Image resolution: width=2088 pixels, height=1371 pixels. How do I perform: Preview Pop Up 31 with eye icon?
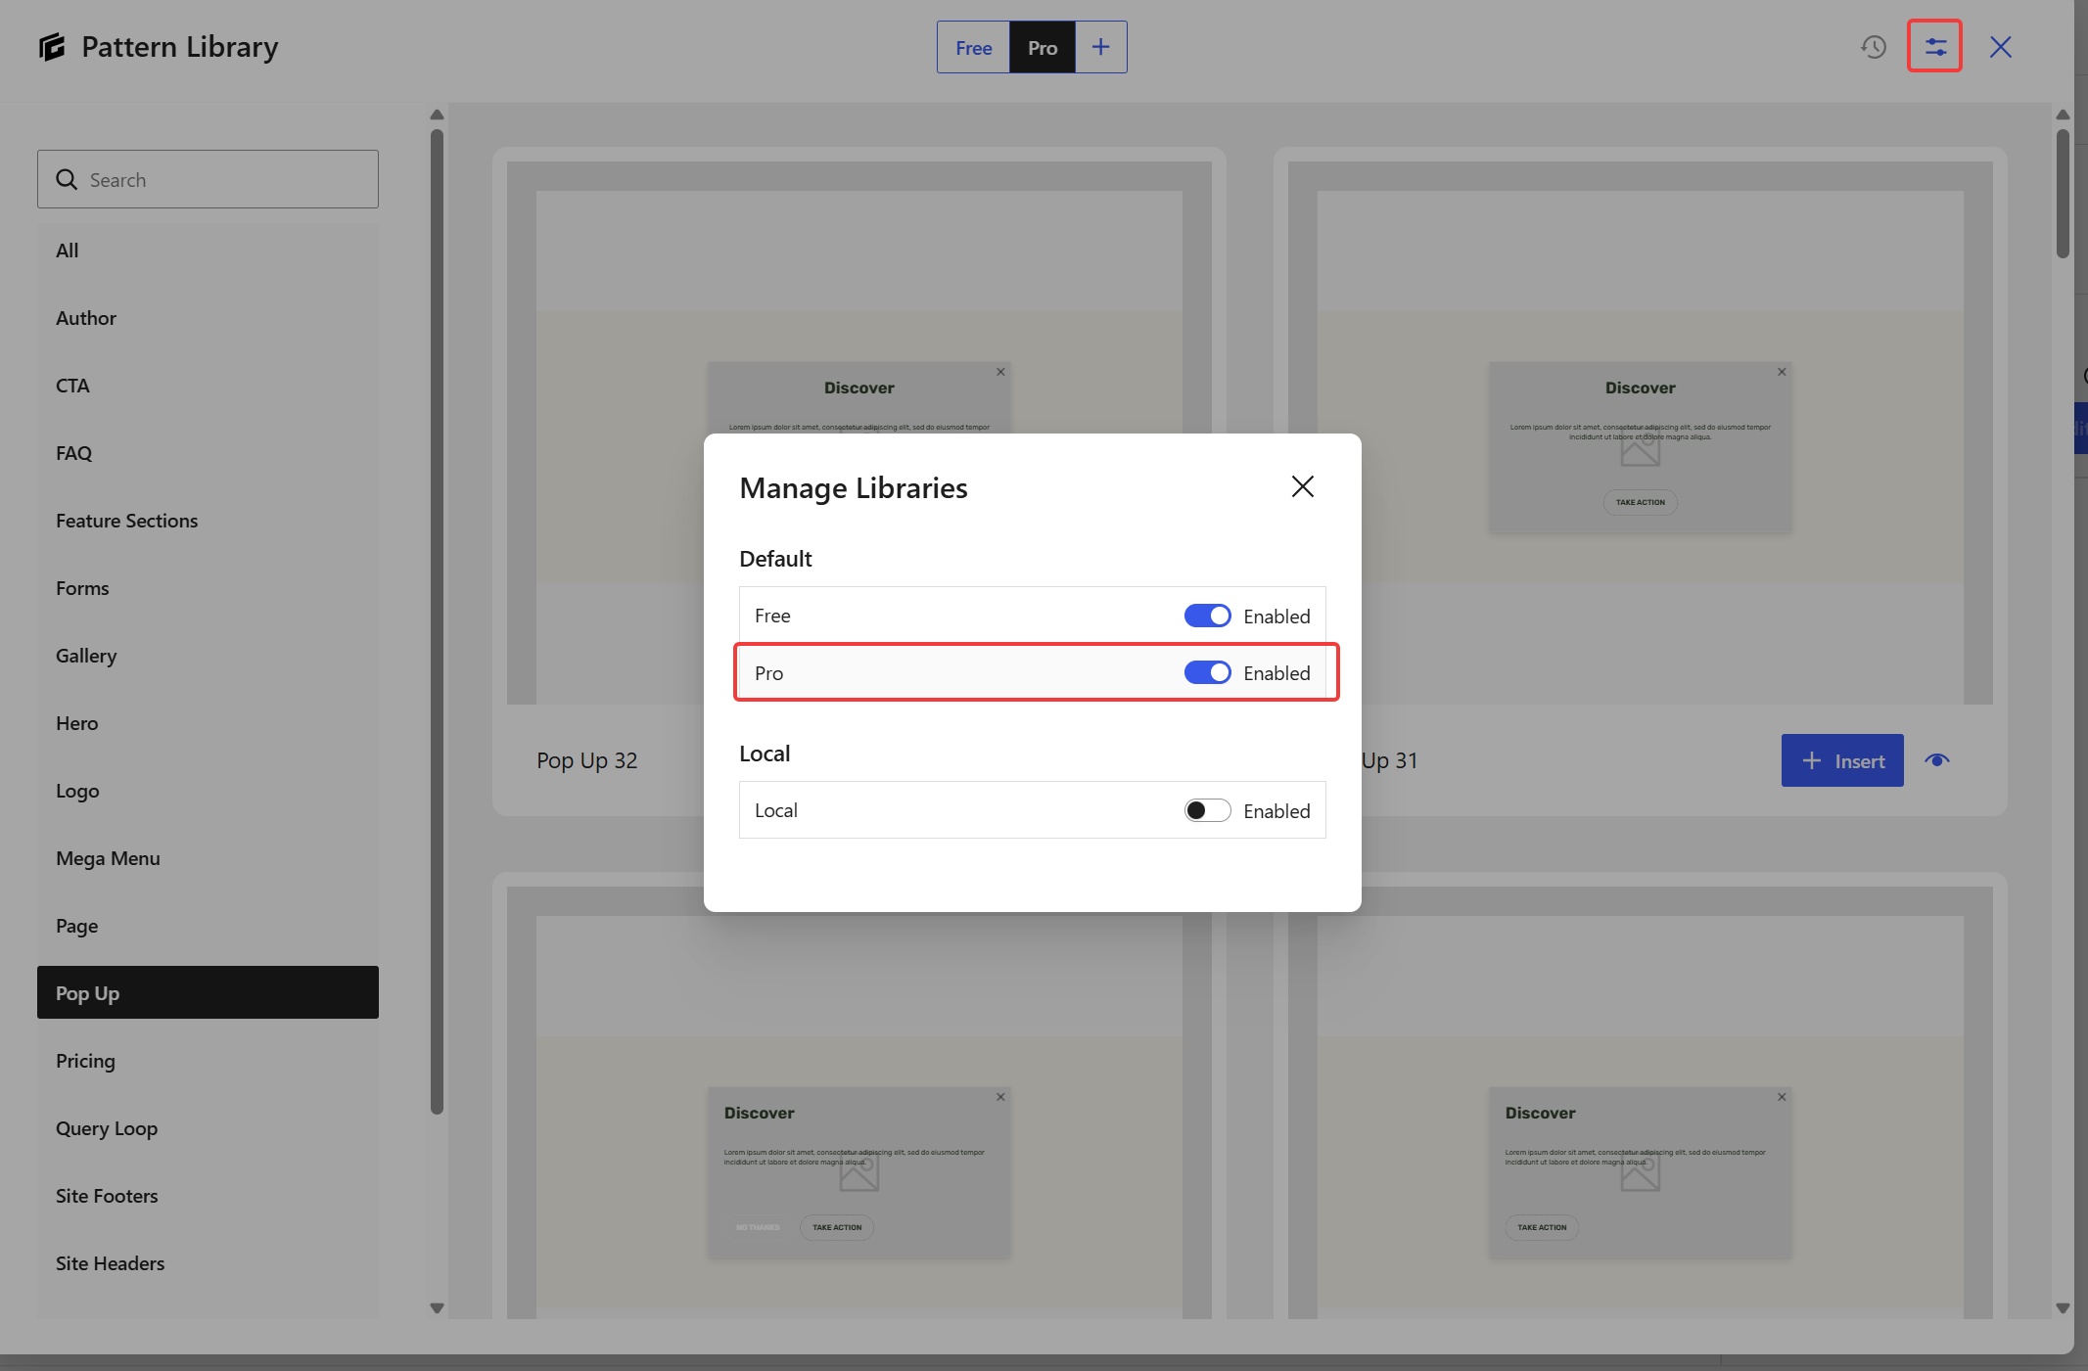1937,760
